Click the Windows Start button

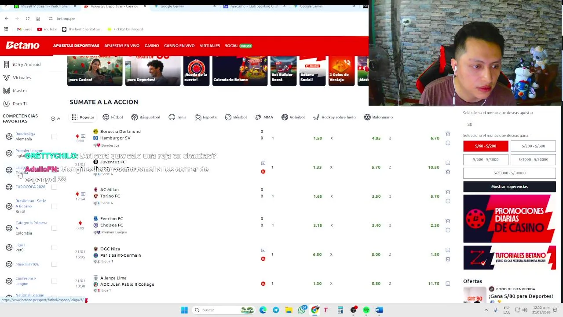point(184,310)
